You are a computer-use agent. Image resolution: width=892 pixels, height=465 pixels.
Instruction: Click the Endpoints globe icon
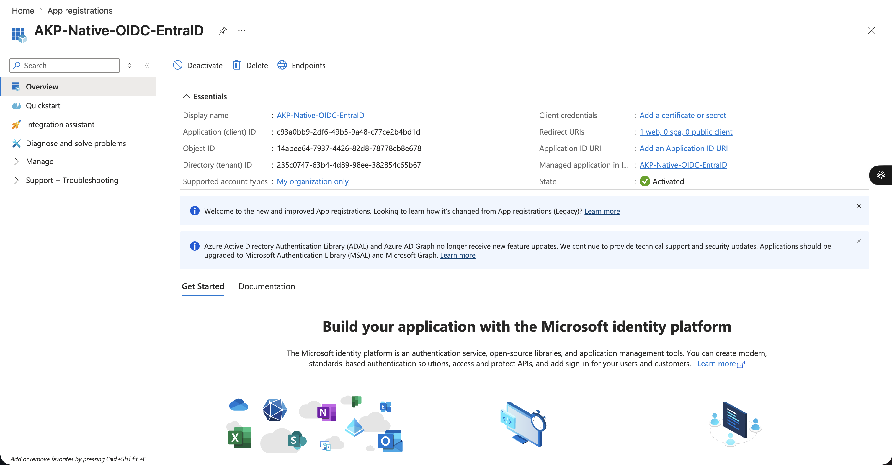point(282,65)
